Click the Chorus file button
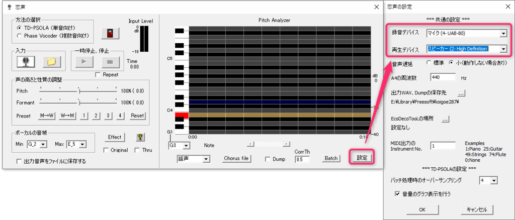This screenshot has width=515, height=220. [x=236, y=159]
